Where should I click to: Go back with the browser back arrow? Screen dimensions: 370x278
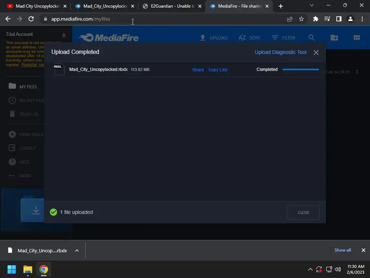point(8,19)
